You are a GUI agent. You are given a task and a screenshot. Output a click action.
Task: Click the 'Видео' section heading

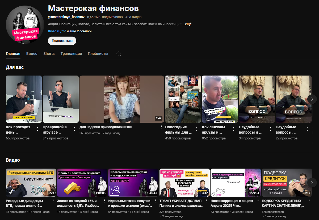[x=13, y=160]
